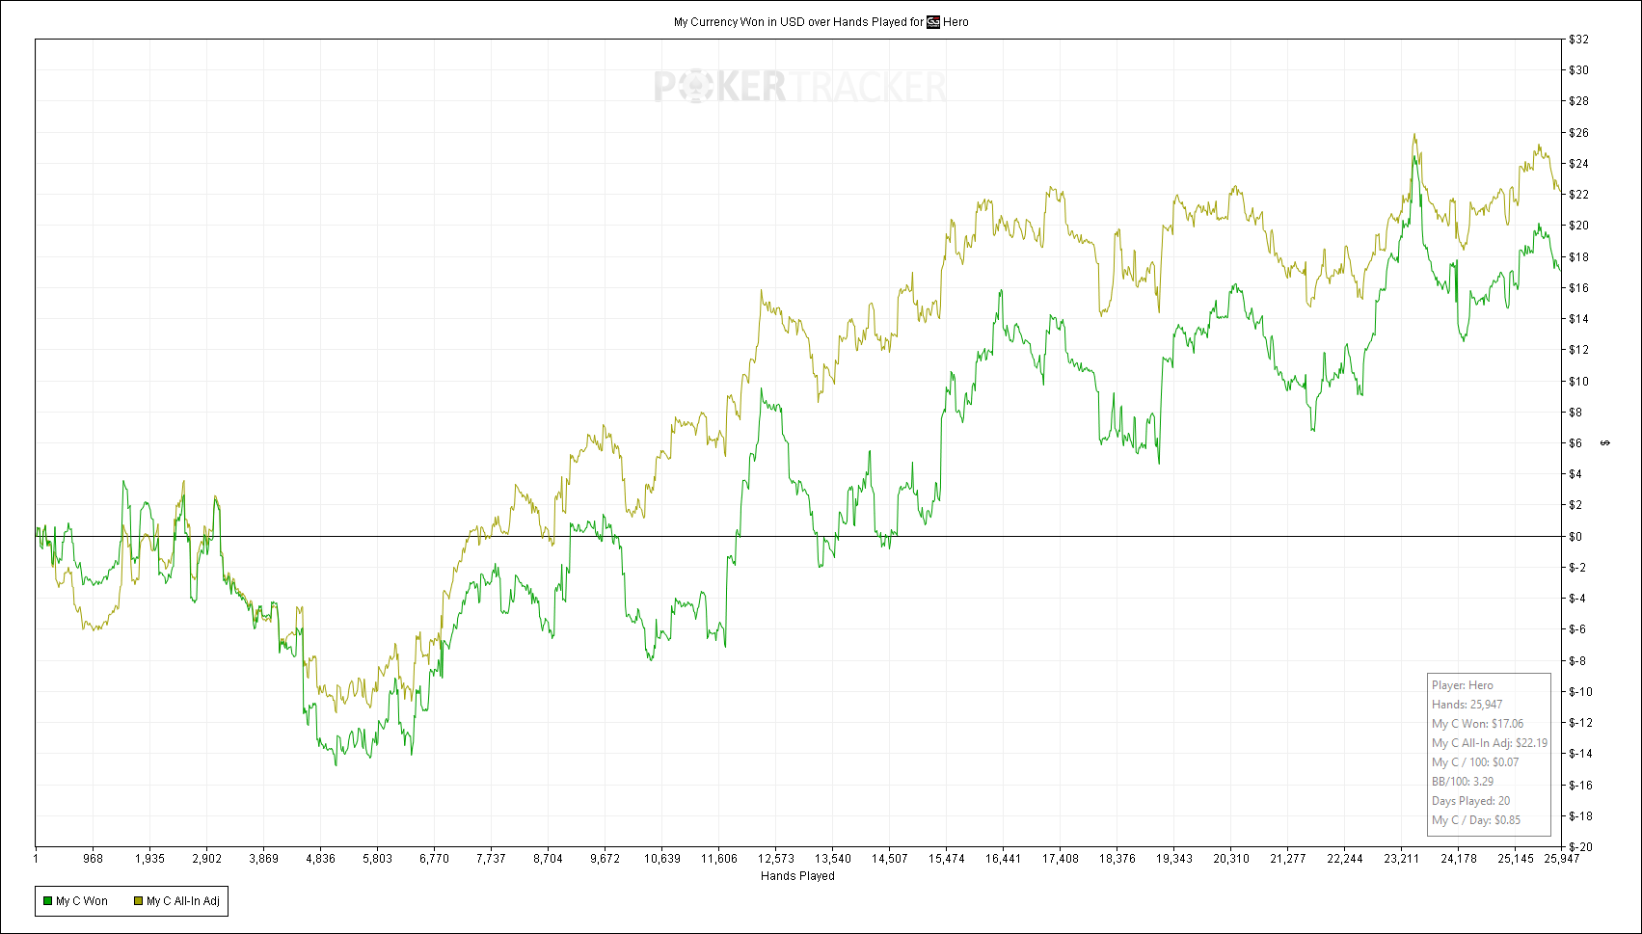Click the x-axis label '10,639'

point(661,859)
